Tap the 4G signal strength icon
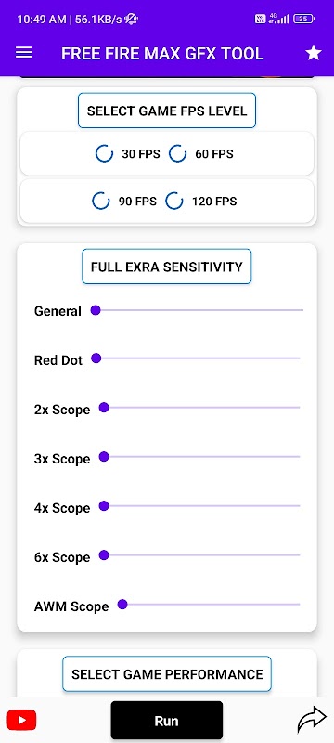 (278, 19)
